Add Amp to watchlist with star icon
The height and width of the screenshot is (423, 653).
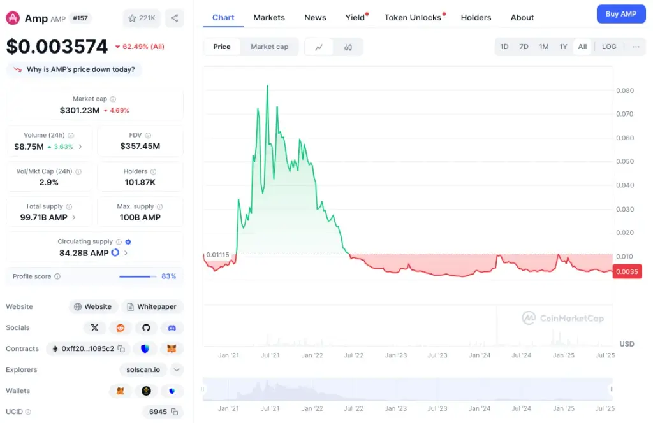pyautogui.click(x=142, y=18)
